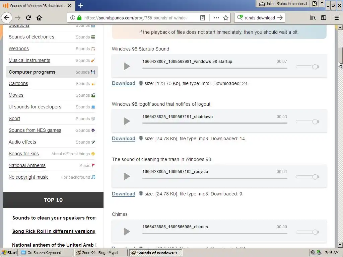This screenshot has height=257, width=343.
Task: Show site information for soundspunos.com
Action: [73, 18]
